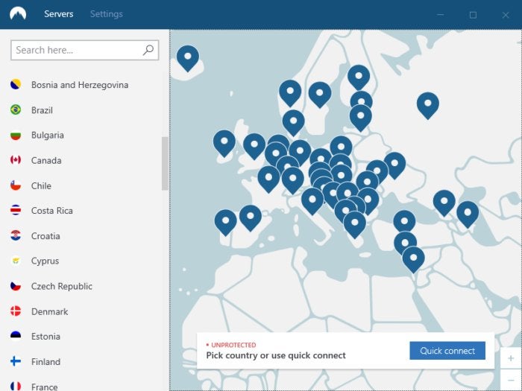
Task: Click the Cyprus map pin
Action: pyautogui.click(x=405, y=242)
